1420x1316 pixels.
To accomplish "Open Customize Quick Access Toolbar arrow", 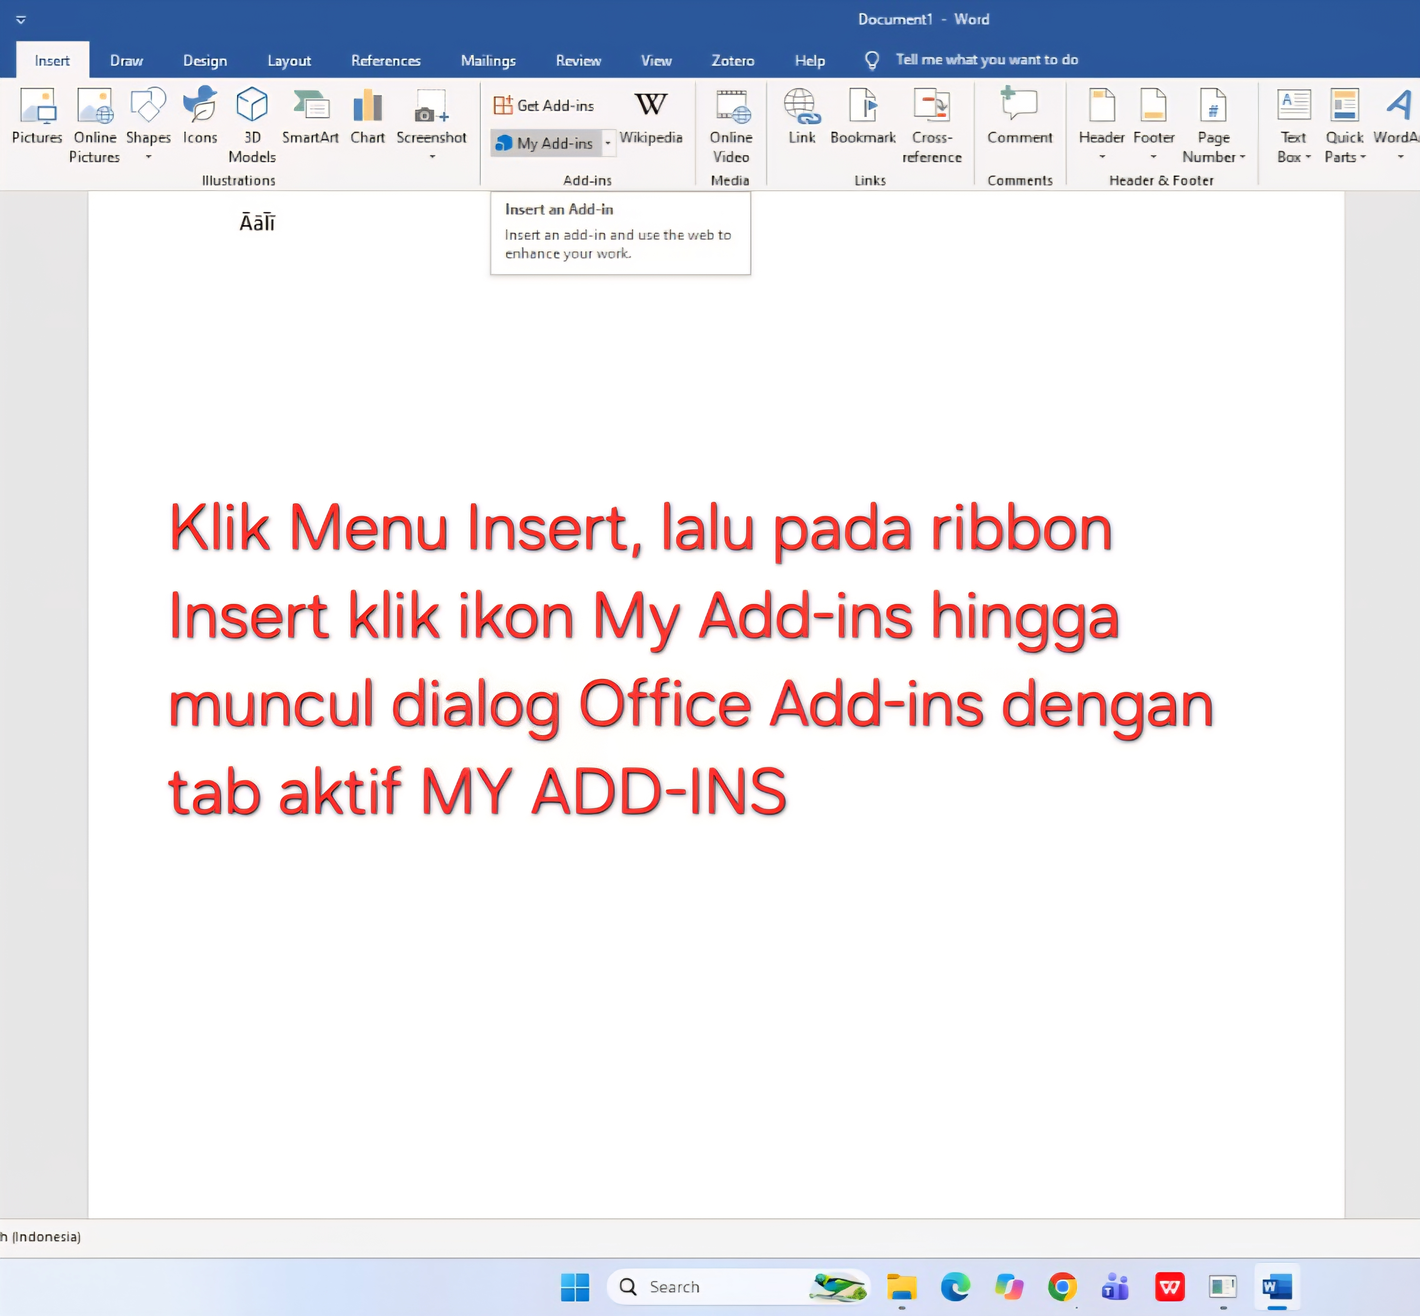I will pyautogui.click(x=21, y=20).
